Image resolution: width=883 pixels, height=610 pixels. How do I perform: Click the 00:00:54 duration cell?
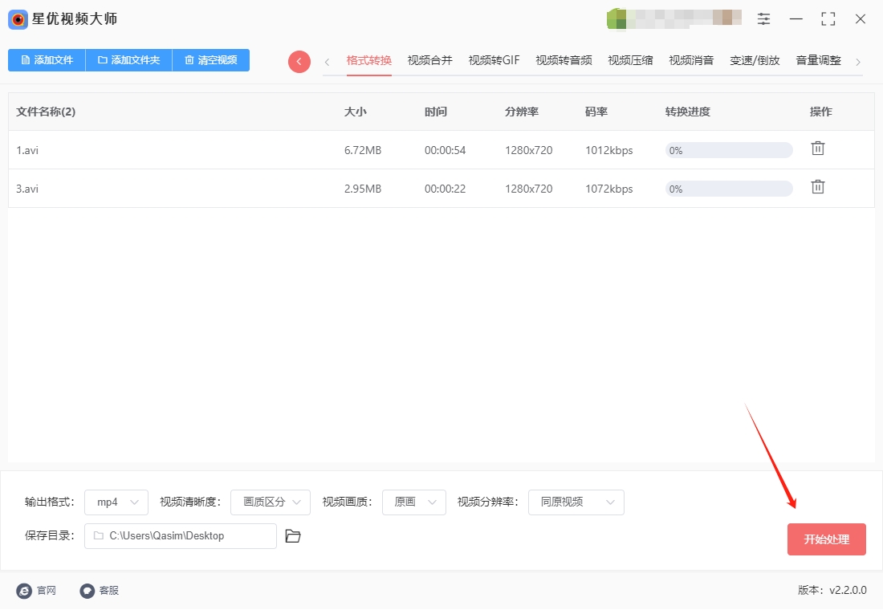tap(445, 150)
